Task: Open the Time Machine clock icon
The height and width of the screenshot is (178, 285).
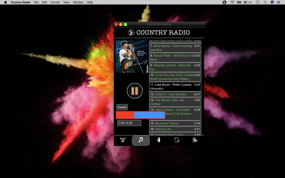Action: point(258,2)
